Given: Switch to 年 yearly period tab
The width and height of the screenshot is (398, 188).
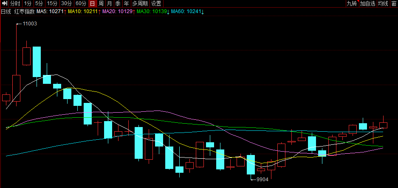Looking at the screenshot, I should point(126,3).
